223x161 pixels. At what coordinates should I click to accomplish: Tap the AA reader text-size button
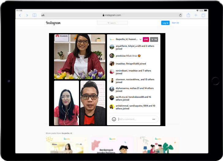click(43, 15)
